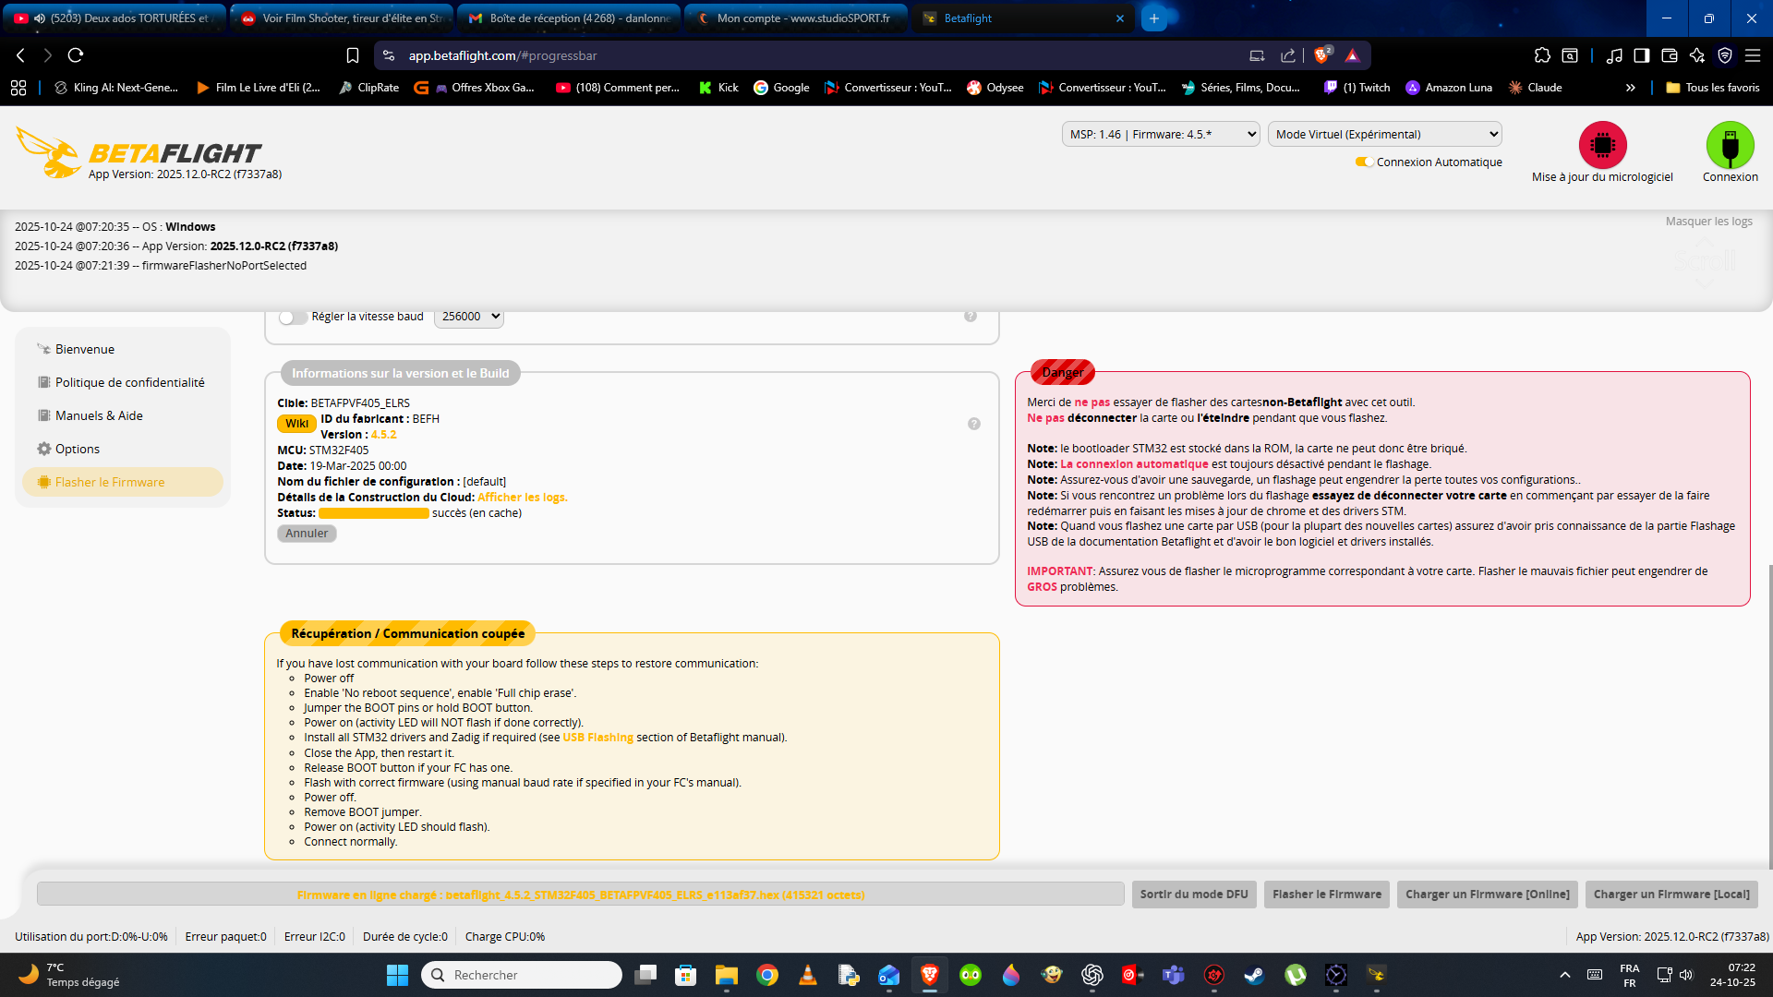
Task: Click the browser reload icon
Action: (76, 55)
